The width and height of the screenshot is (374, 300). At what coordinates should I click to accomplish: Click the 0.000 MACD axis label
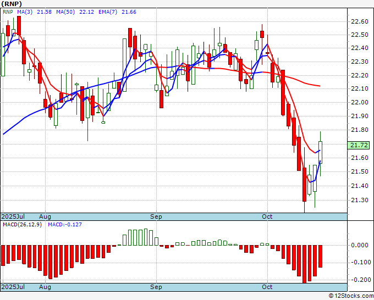pos(361,245)
